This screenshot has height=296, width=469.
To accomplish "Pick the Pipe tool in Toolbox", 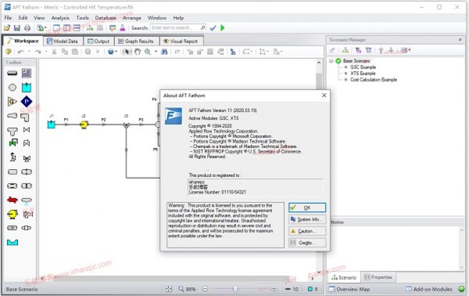I will point(12,73).
